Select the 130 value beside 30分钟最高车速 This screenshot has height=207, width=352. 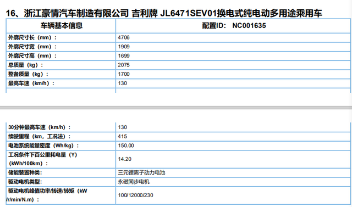click(123, 127)
